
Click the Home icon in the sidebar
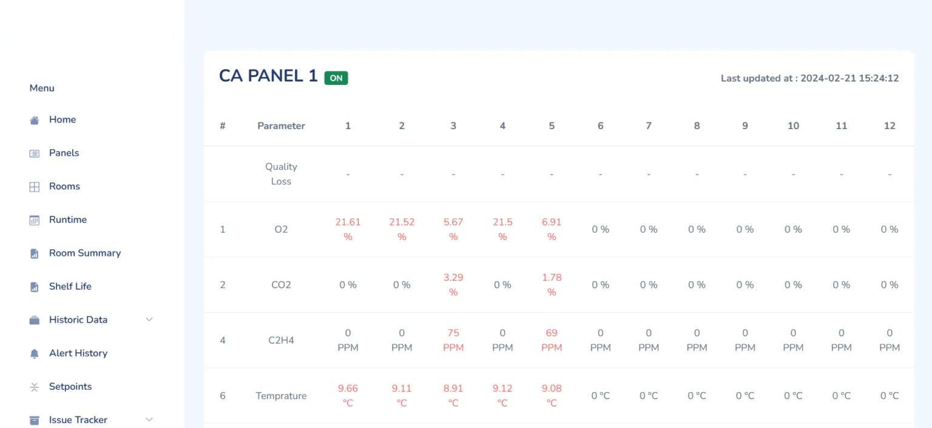tap(35, 119)
